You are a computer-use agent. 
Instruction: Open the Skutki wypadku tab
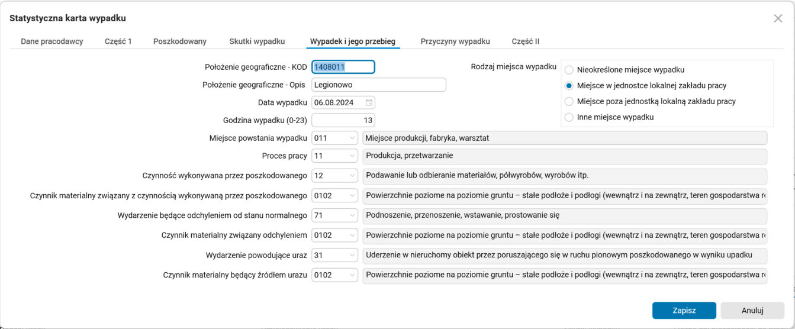pyautogui.click(x=257, y=41)
